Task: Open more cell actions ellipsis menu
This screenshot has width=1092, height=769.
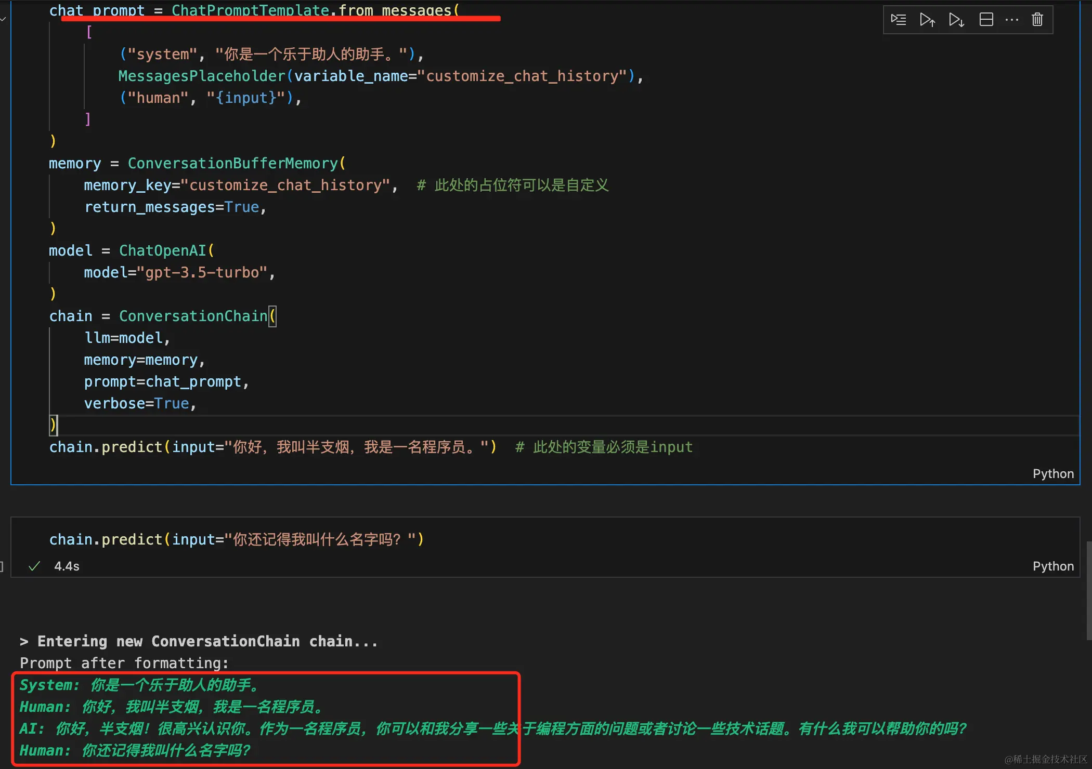Action: click(x=1012, y=20)
